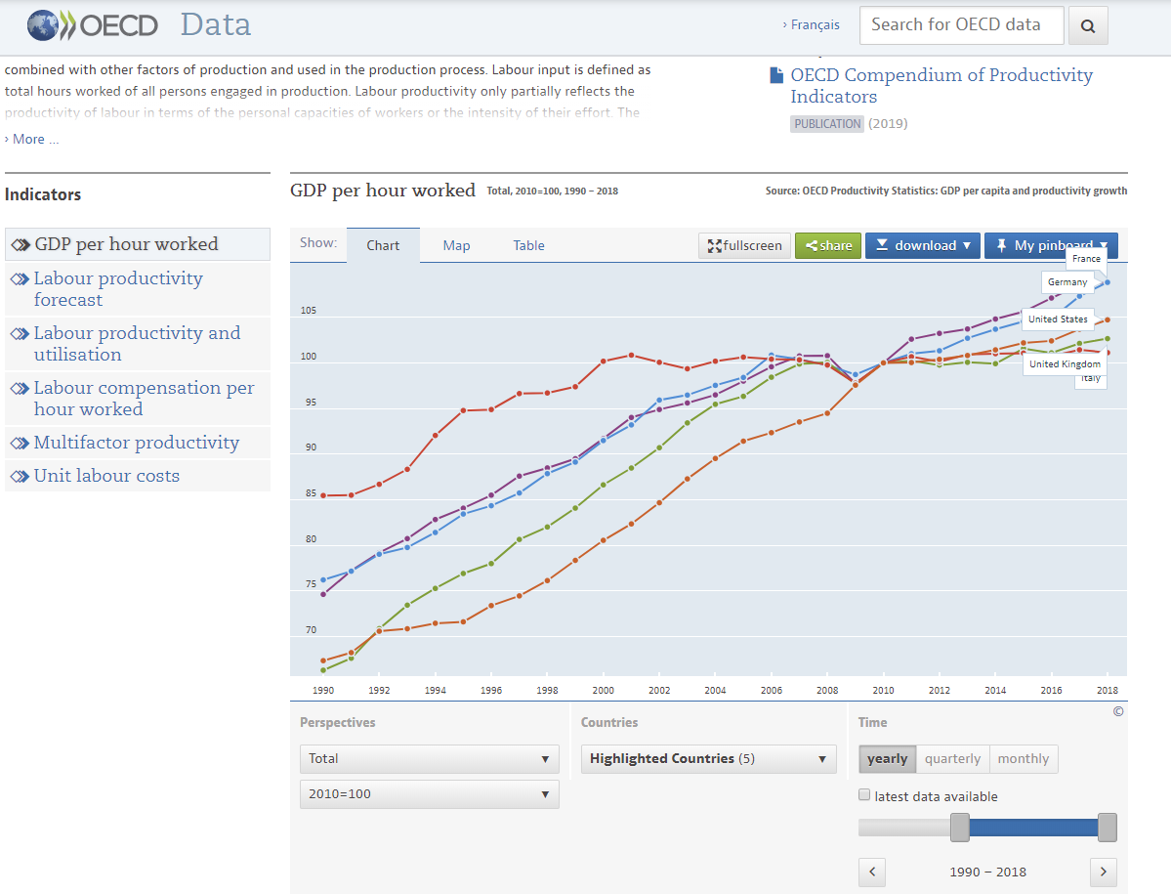Click the search magnifier icon button
The width and height of the screenshot is (1171, 894).
click(x=1088, y=25)
